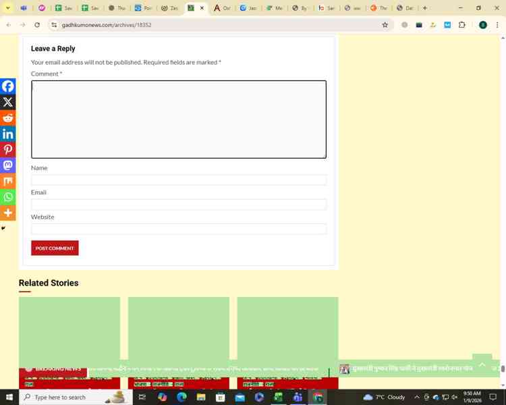Viewport: 506px width, 405px height.
Task: Hide the social share sidebar
Action: point(3,228)
